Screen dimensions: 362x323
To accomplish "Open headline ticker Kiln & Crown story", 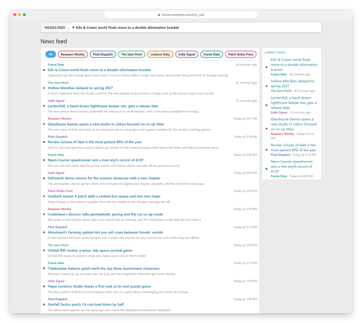I will (x=127, y=27).
